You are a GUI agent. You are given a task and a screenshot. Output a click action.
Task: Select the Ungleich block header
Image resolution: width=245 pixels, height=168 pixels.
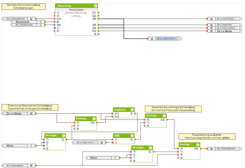[x=124, y=110]
